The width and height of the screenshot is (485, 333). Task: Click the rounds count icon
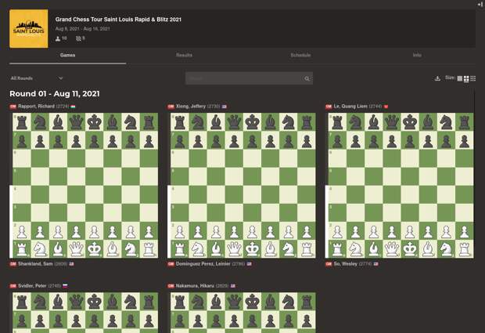pyautogui.click(x=78, y=38)
